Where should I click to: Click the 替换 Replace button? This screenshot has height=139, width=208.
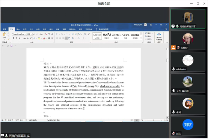(148, 36)
